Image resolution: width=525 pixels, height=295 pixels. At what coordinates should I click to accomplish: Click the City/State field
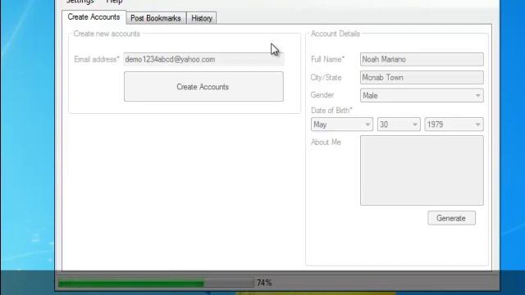point(422,77)
